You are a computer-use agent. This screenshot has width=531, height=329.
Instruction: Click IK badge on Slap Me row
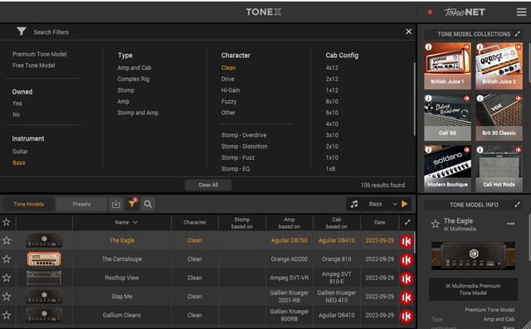click(406, 298)
